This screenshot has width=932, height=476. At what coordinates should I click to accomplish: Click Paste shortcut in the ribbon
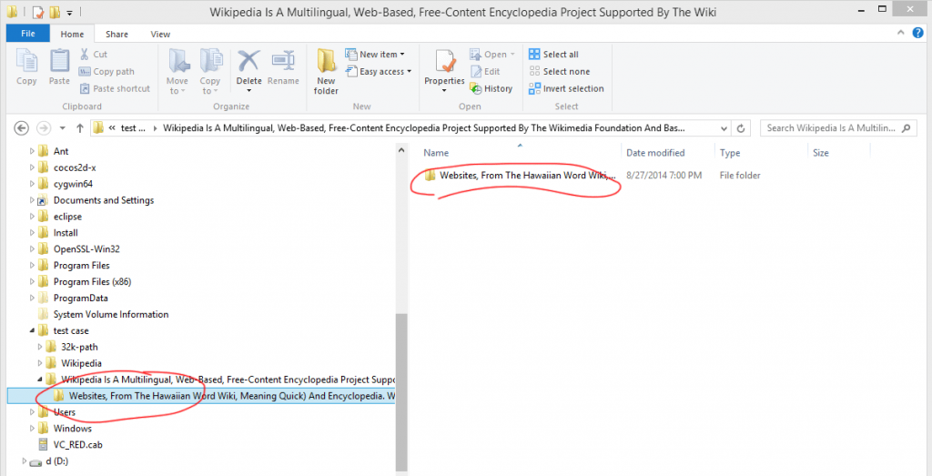click(115, 88)
